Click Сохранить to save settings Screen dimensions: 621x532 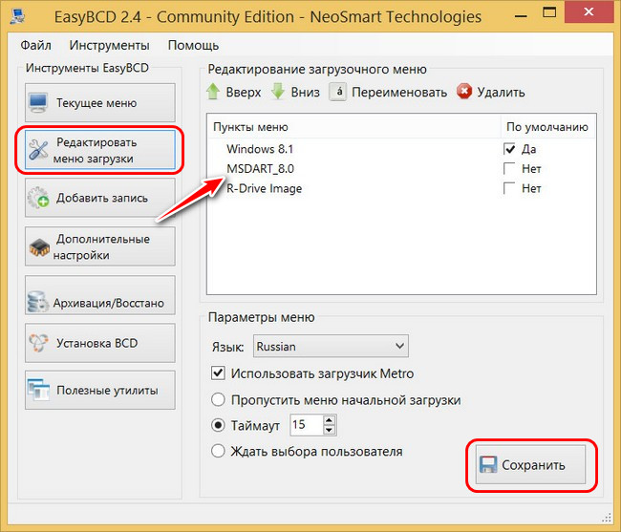[x=530, y=465]
